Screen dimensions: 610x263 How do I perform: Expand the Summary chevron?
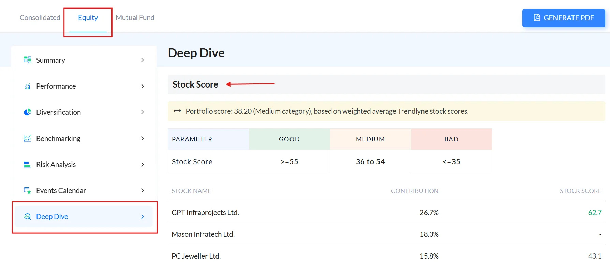[143, 60]
